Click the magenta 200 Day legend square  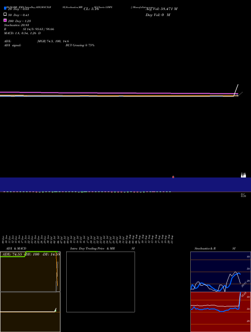pyautogui.click(x=5, y=20)
